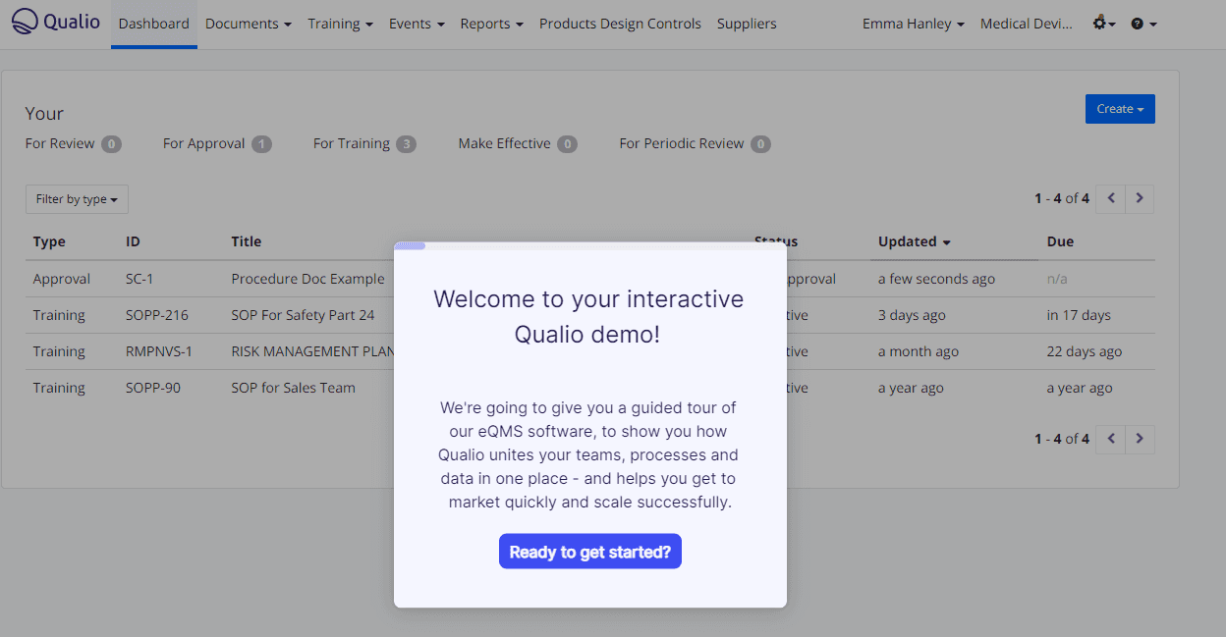Sort by the Updated column header
This screenshot has height=637, width=1226.
pyautogui.click(x=907, y=240)
